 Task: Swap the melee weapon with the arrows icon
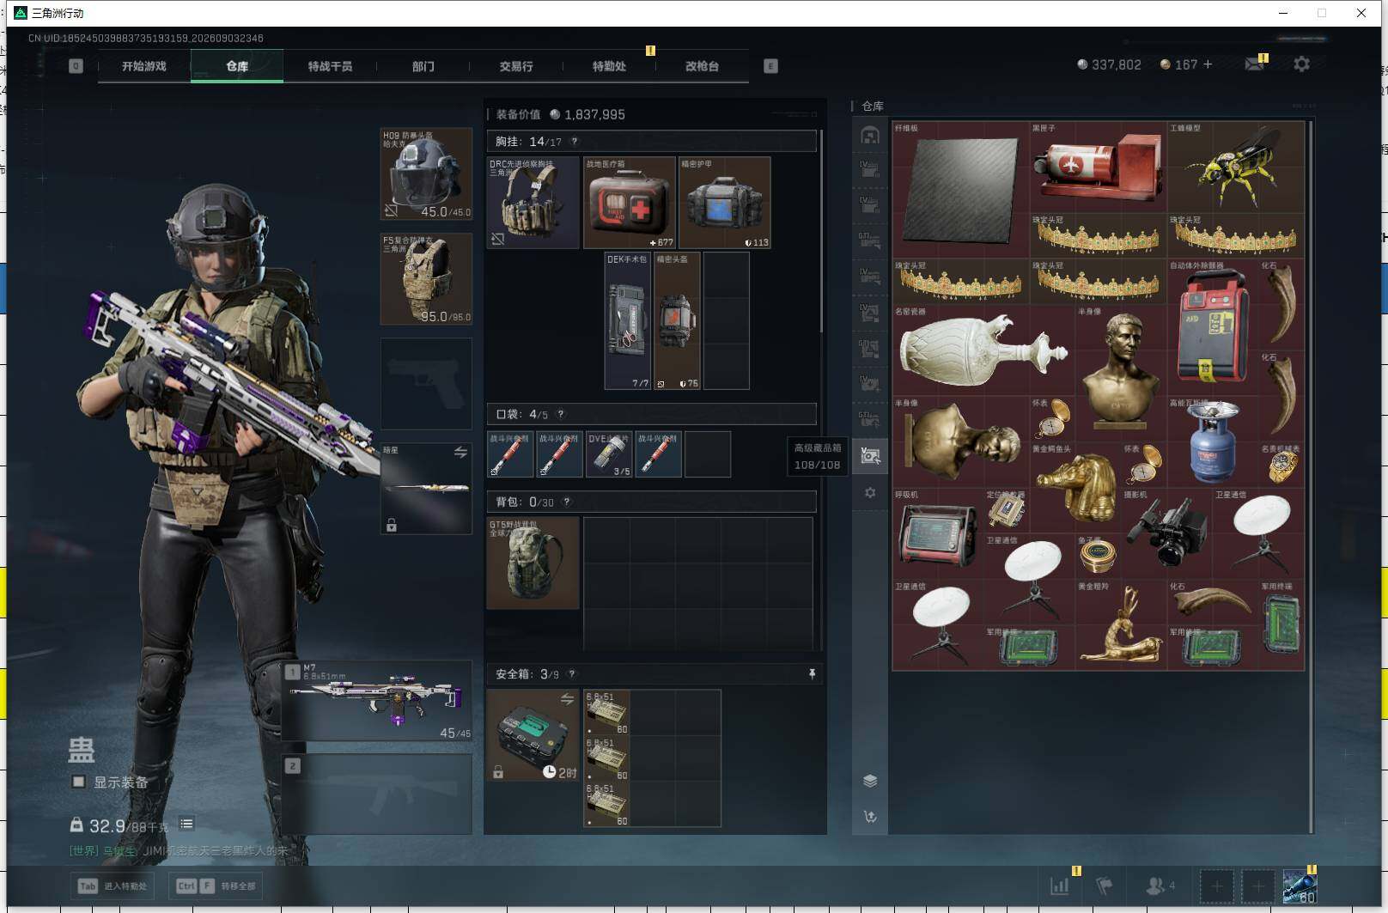(x=460, y=452)
